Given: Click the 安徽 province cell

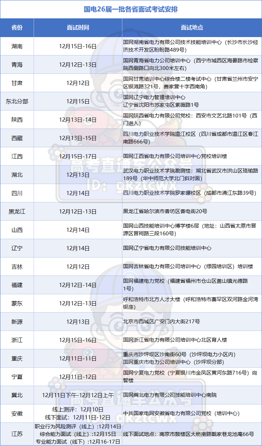Looking at the screenshot, I should pyautogui.click(x=17, y=413).
